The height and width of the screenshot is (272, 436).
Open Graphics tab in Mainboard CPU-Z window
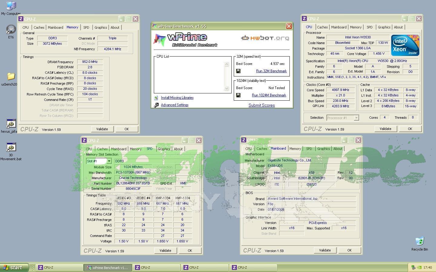point(323,149)
